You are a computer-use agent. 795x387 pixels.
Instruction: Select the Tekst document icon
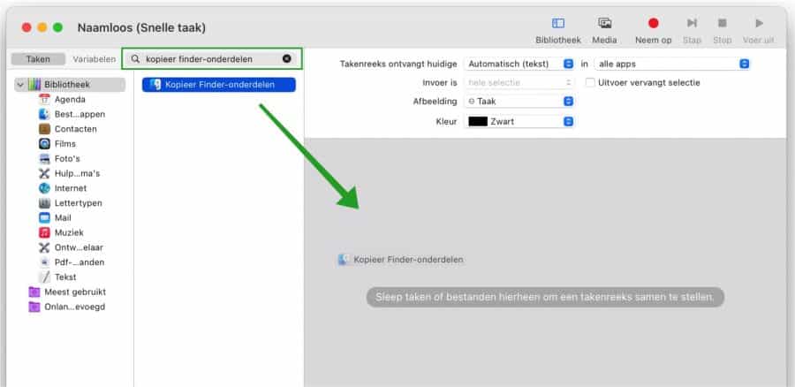pos(45,277)
